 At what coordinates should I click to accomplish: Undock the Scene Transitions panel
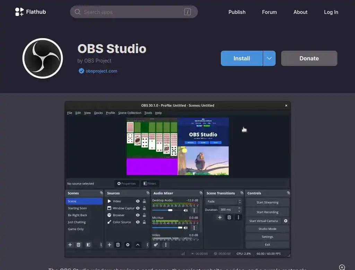coord(242,193)
